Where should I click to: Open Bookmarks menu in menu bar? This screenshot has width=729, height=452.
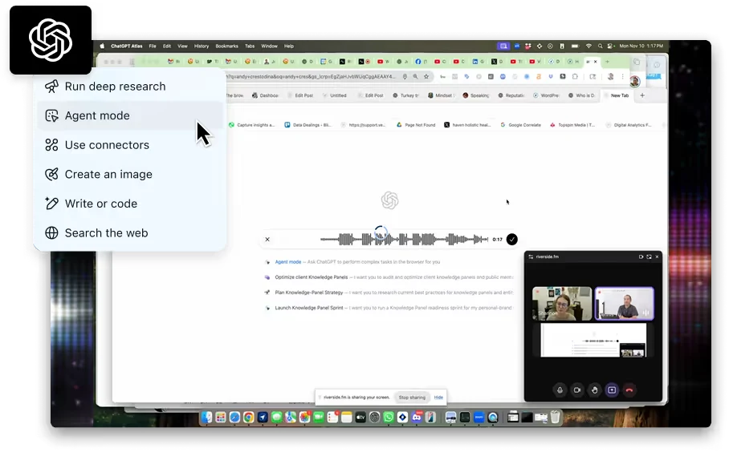pos(227,46)
